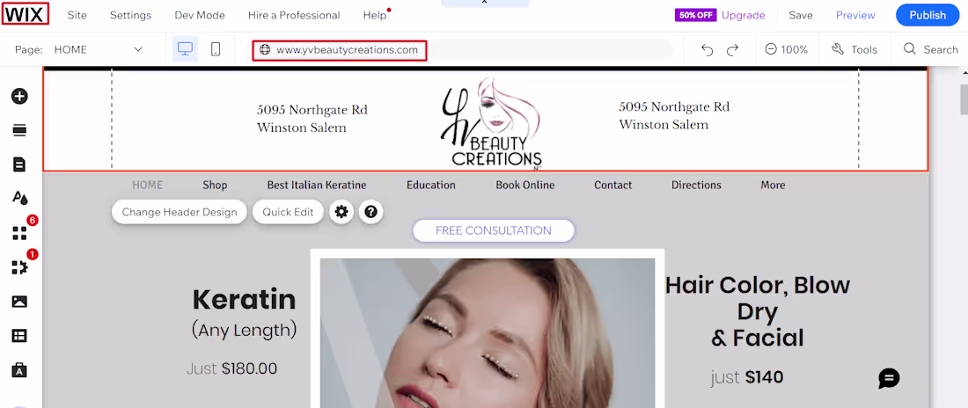Image resolution: width=968 pixels, height=408 pixels.
Task: Select Hair Color, Blow Dry & Facial heading
Action: point(758,311)
